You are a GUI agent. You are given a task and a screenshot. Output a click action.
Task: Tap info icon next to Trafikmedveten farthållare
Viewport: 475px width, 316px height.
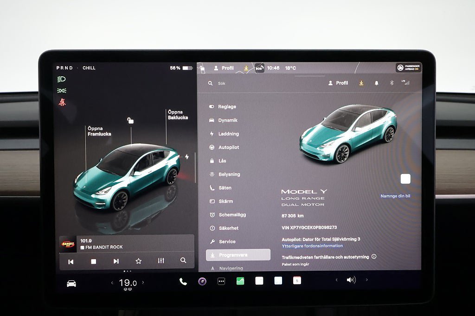tap(374, 256)
